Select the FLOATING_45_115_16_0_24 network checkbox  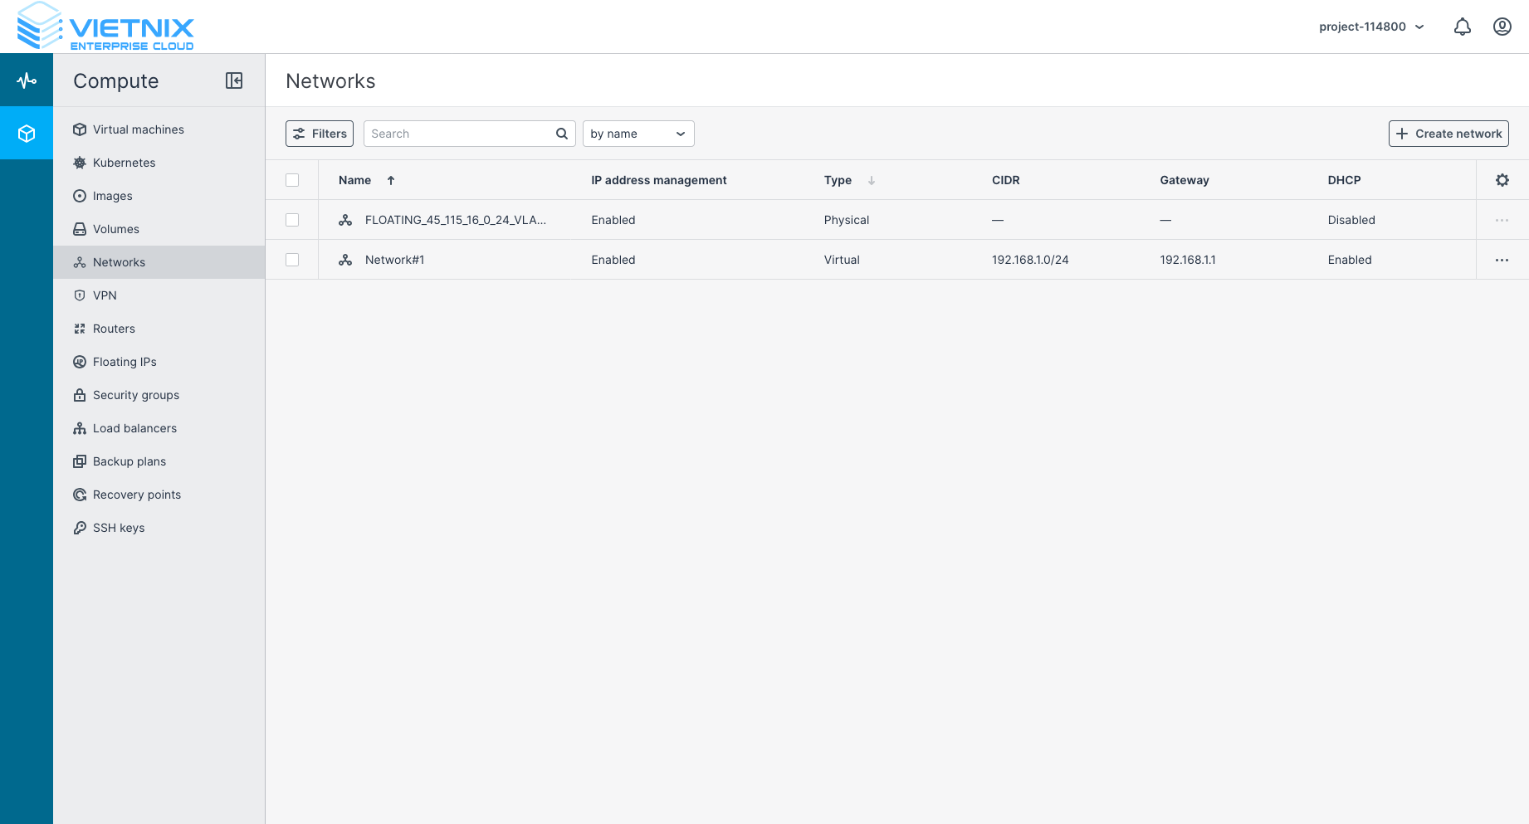(x=292, y=220)
